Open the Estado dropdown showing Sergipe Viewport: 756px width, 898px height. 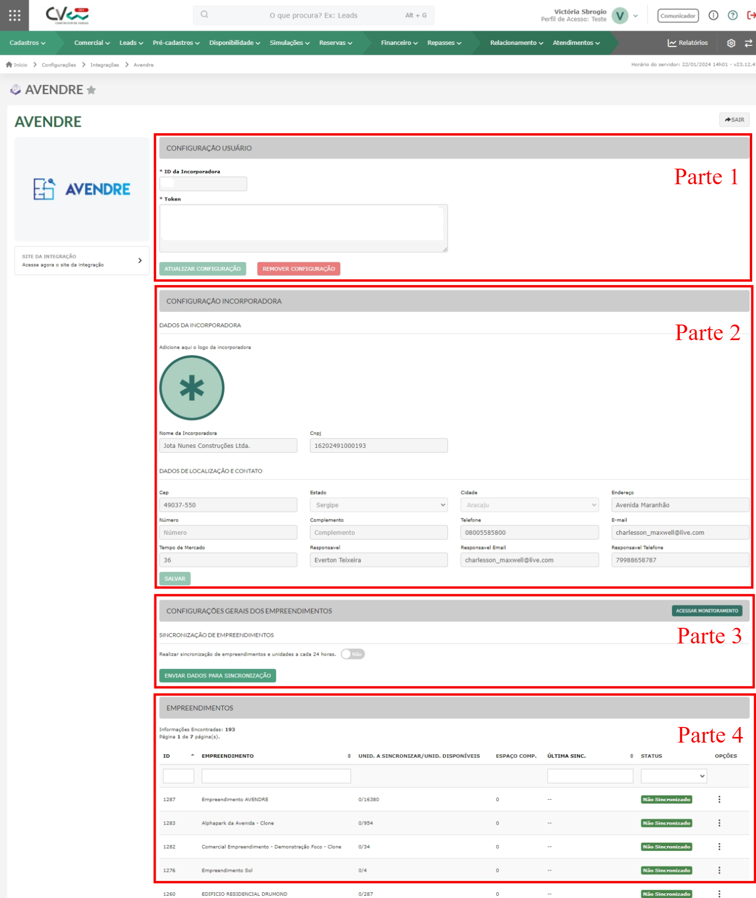point(378,505)
